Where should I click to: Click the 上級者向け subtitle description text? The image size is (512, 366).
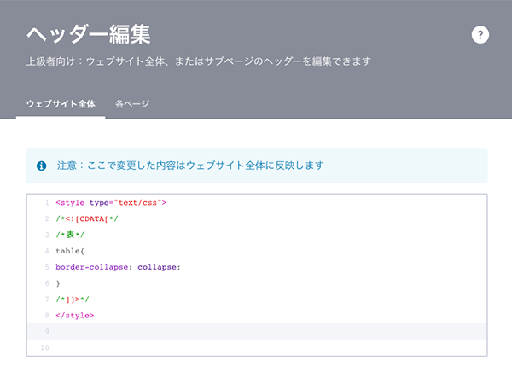[x=199, y=61]
